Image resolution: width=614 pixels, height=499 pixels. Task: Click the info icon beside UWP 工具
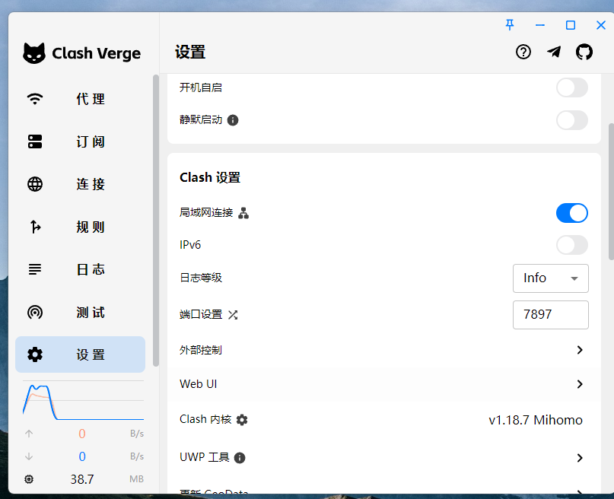pos(239,457)
